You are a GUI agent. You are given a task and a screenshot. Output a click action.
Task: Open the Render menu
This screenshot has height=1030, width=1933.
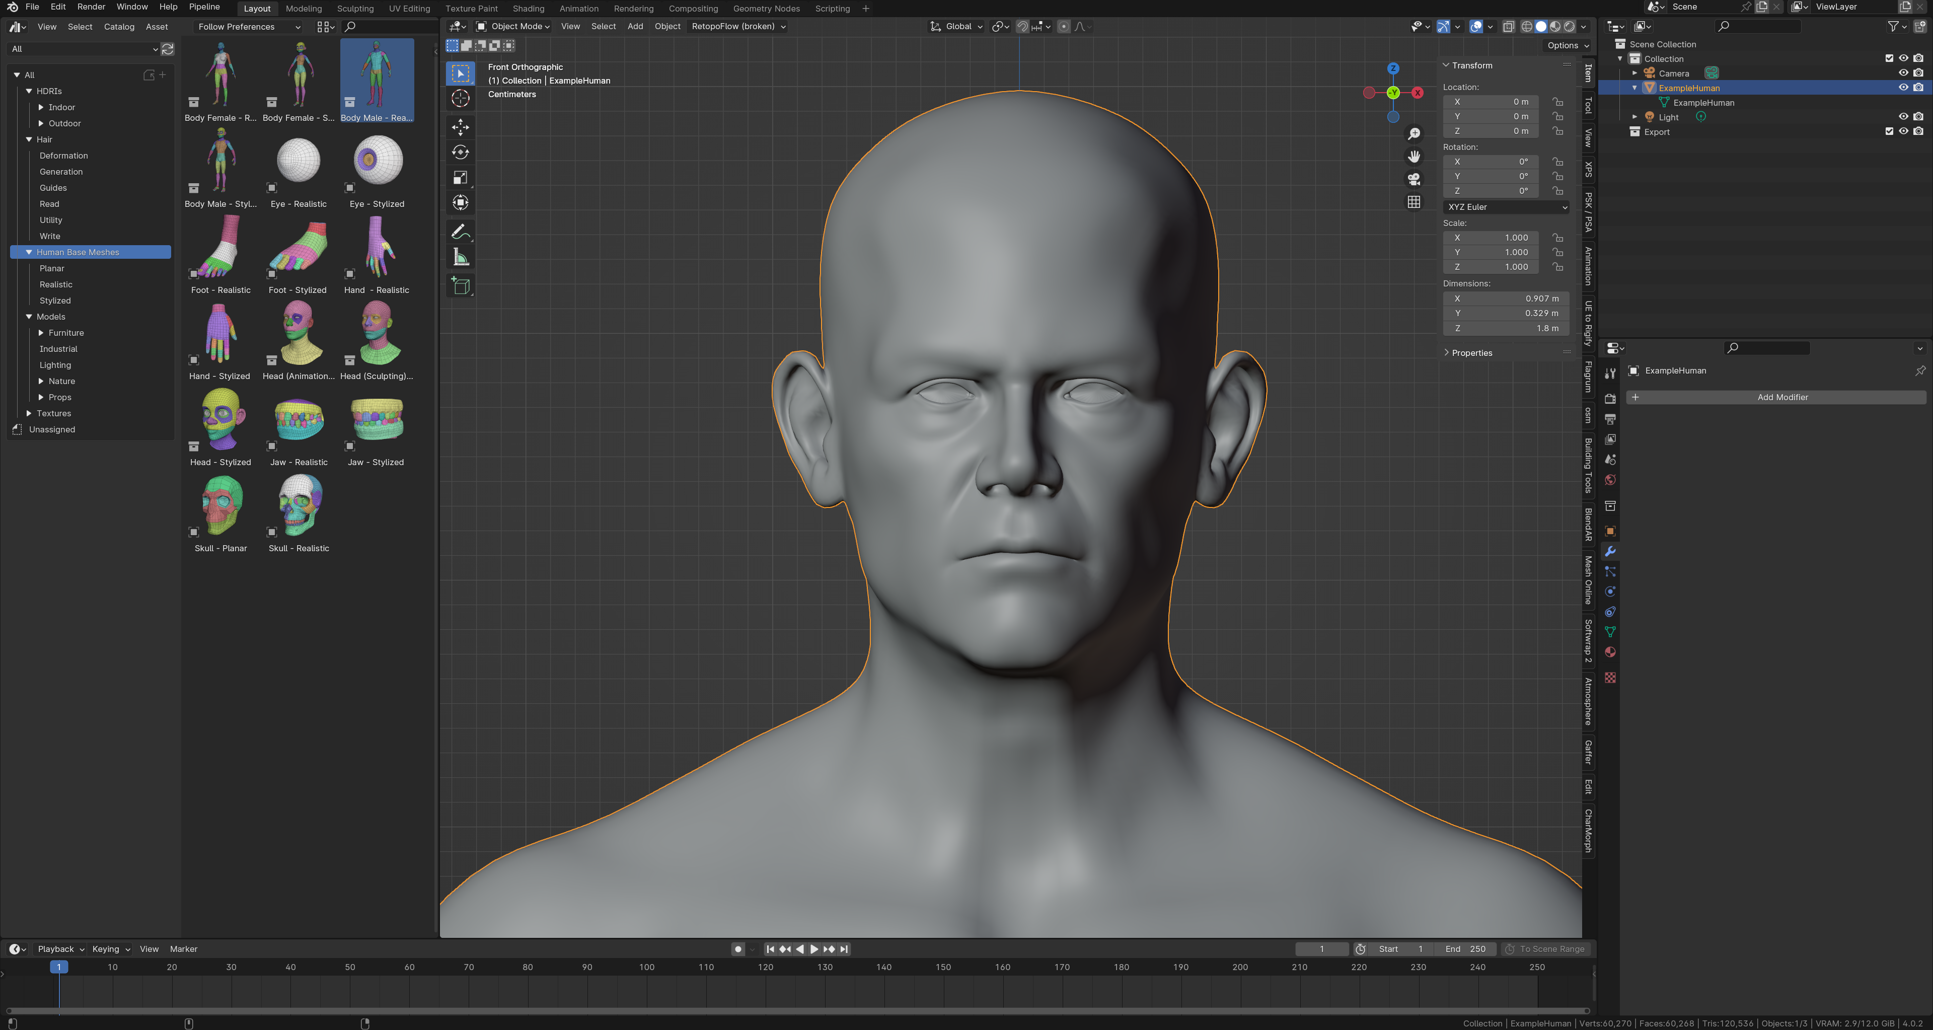91,7
